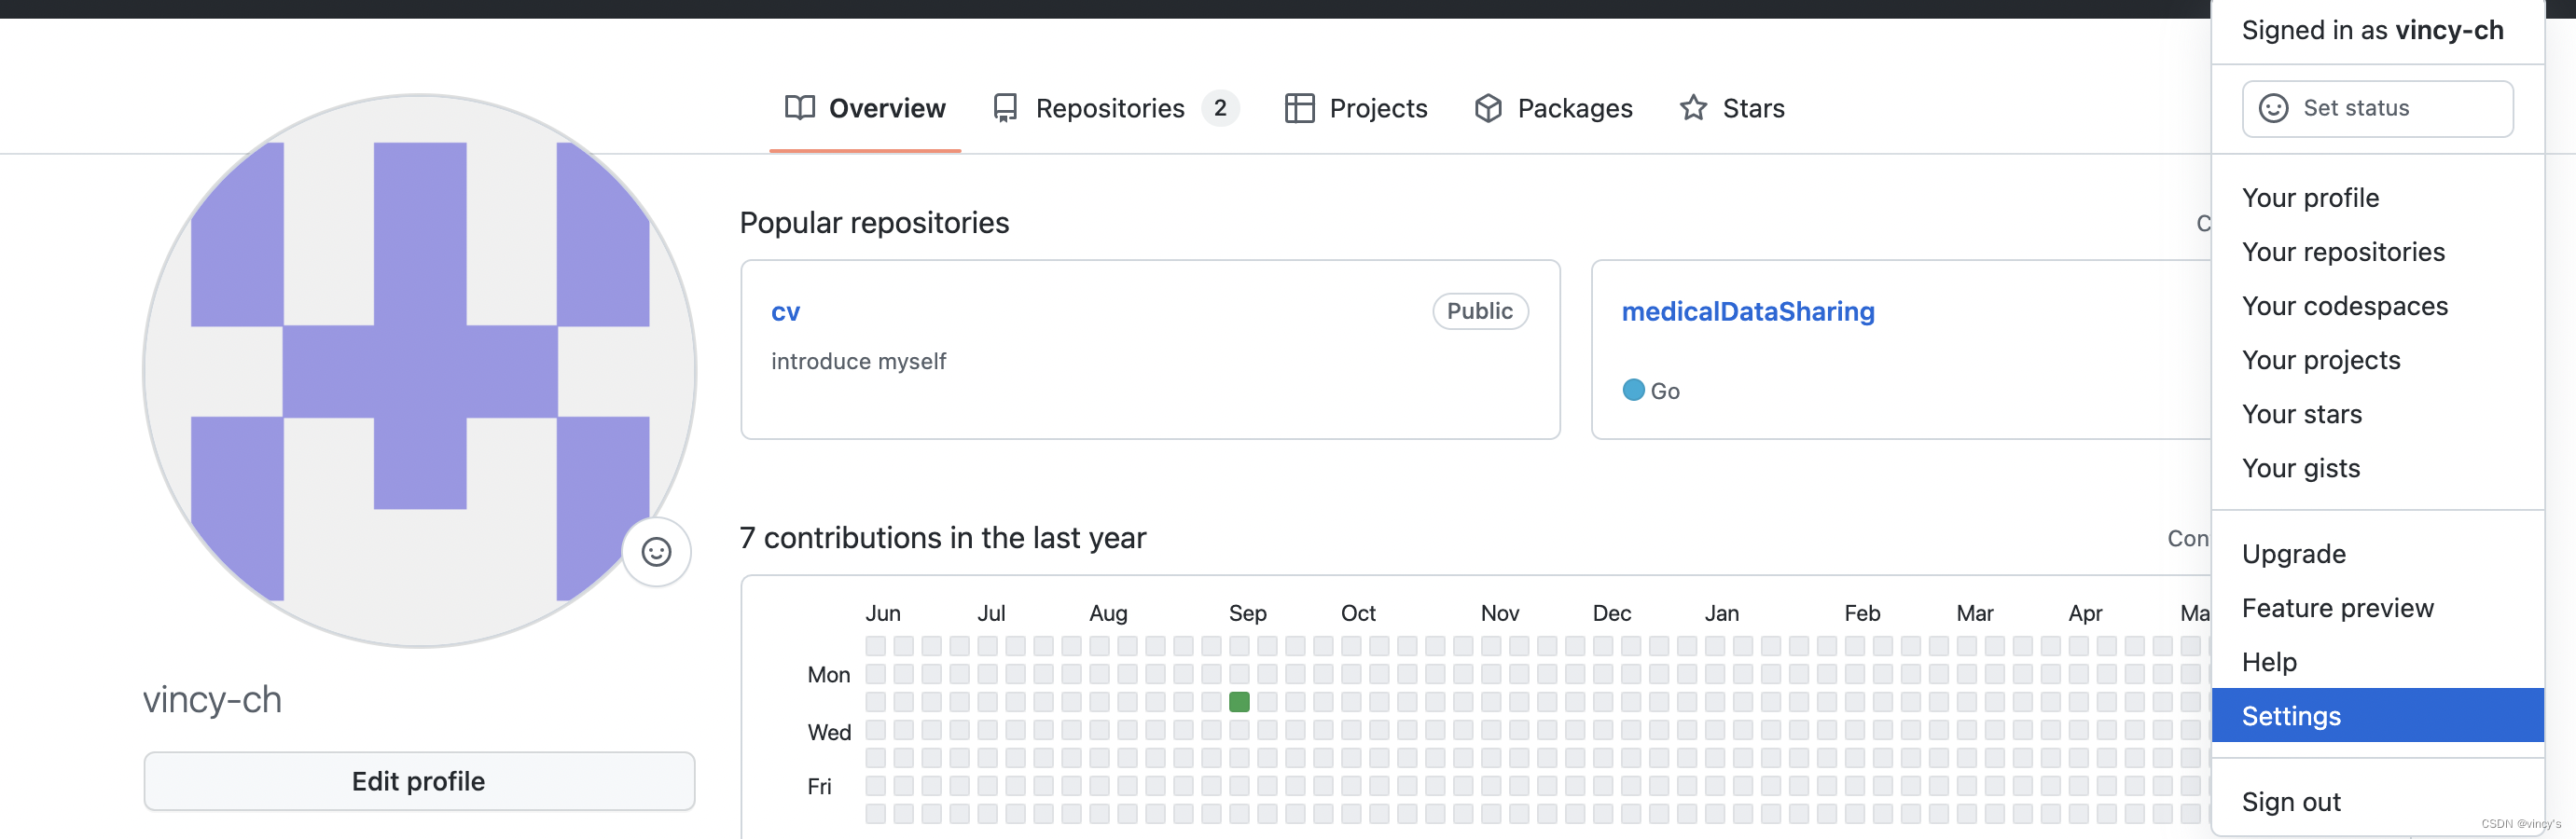Click the Overview book icon

click(x=799, y=108)
